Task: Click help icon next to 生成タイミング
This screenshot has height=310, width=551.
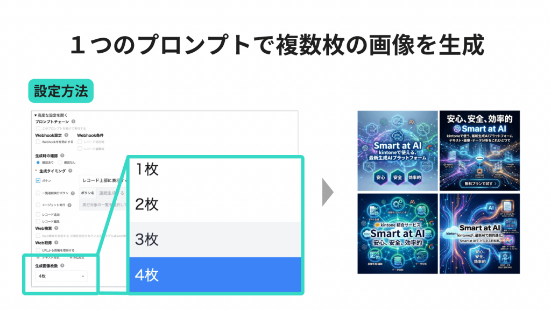Action: click(70, 171)
